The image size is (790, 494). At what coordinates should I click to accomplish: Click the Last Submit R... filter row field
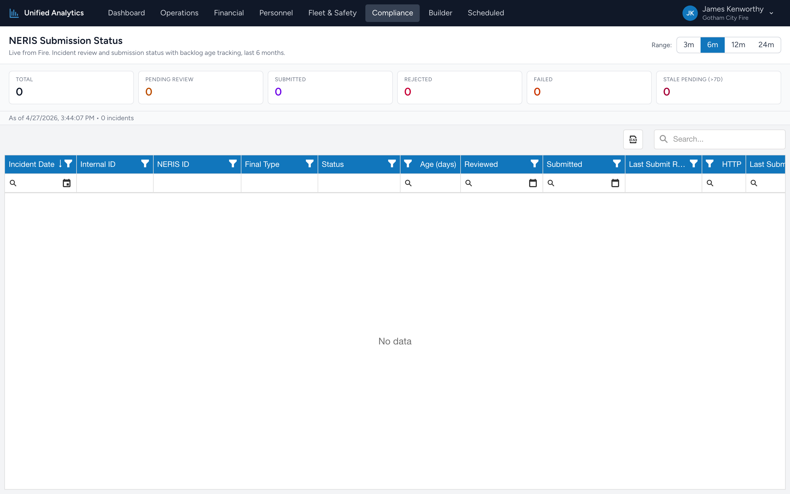663,183
